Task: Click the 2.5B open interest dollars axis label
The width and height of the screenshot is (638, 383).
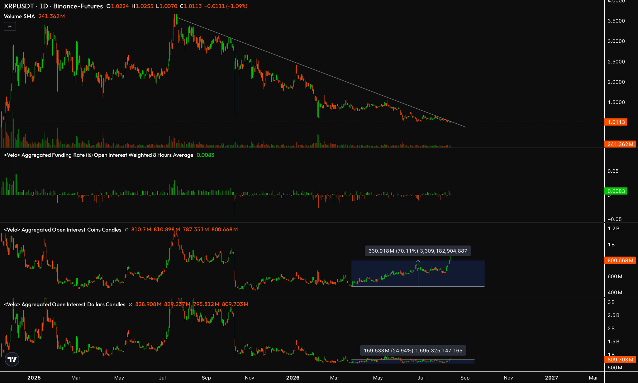Action: tap(613, 315)
